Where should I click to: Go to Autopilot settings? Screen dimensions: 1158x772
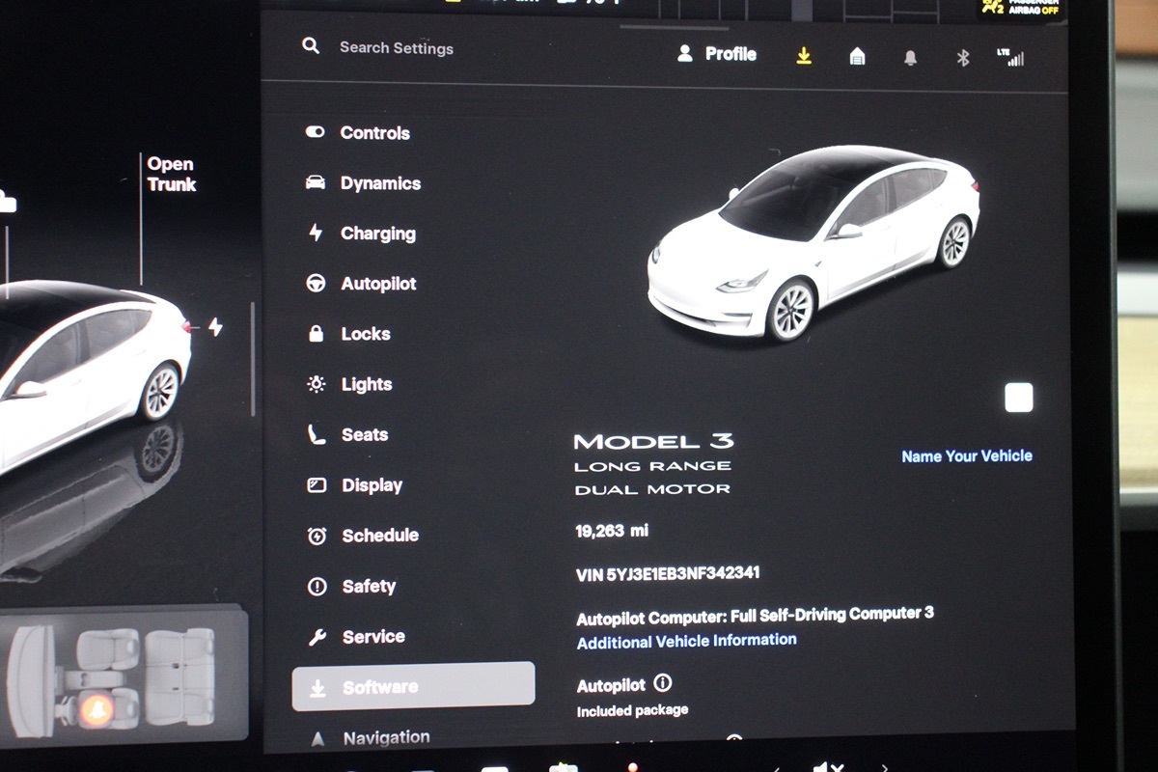378,284
